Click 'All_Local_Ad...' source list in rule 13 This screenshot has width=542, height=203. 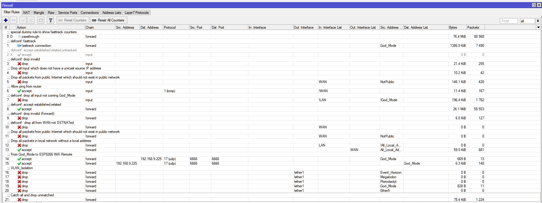tap(390, 150)
